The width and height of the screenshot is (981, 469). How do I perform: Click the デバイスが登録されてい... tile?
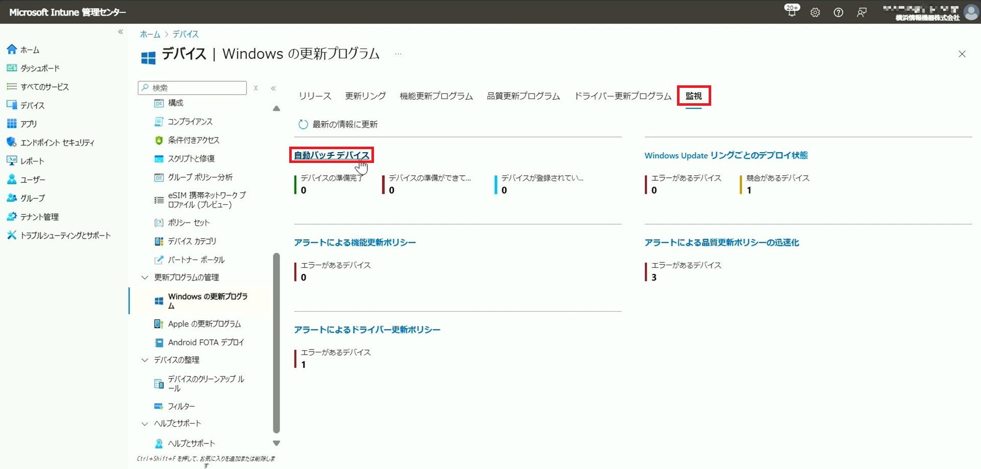point(539,184)
